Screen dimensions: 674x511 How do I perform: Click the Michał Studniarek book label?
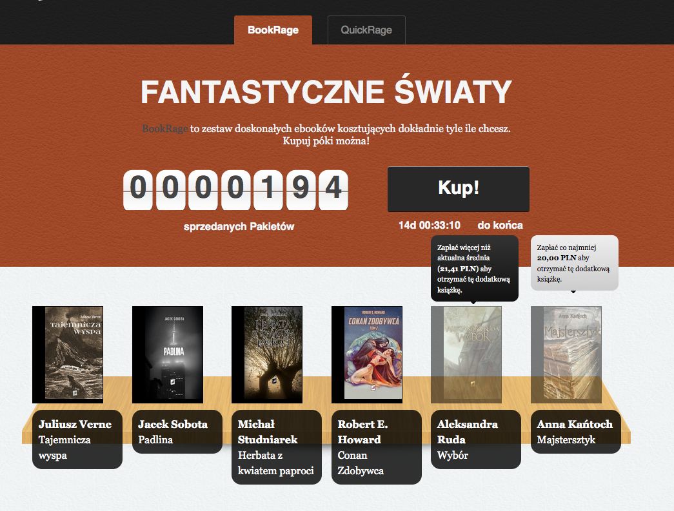point(277,447)
